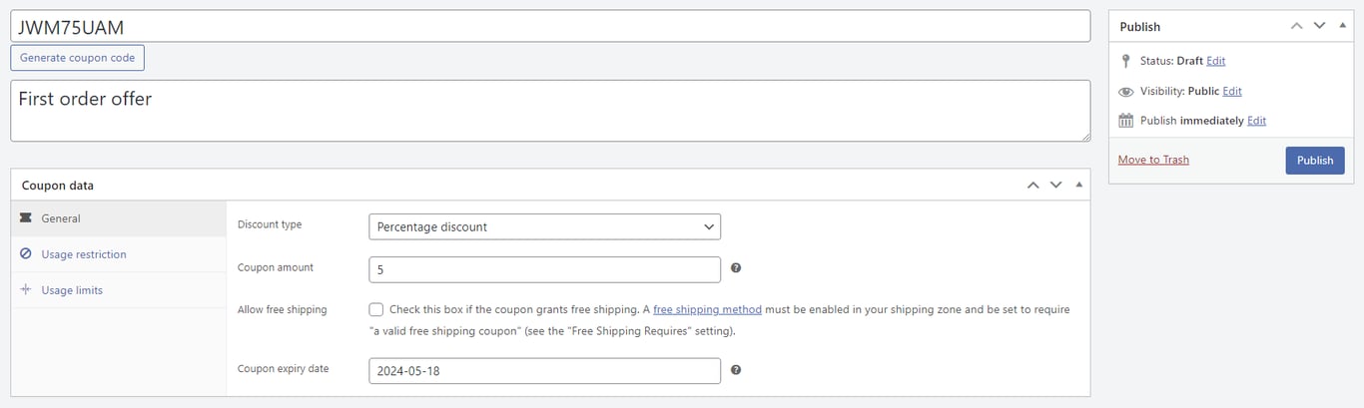Open the Discount type dropdown
This screenshot has height=408, width=1364.
(x=544, y=226)
